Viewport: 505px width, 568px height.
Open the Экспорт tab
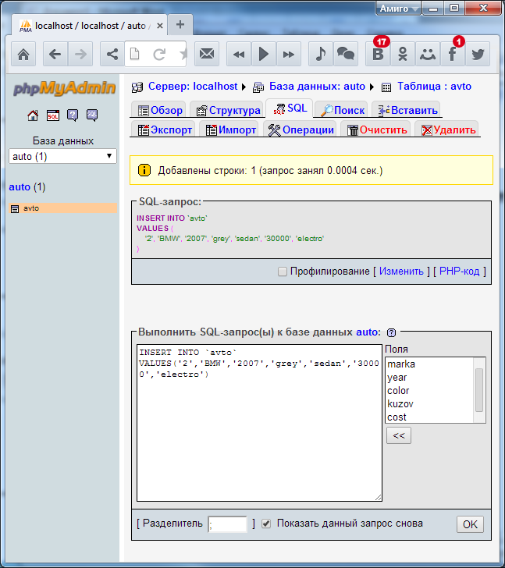pyautogui.click(x=165, y=130)
